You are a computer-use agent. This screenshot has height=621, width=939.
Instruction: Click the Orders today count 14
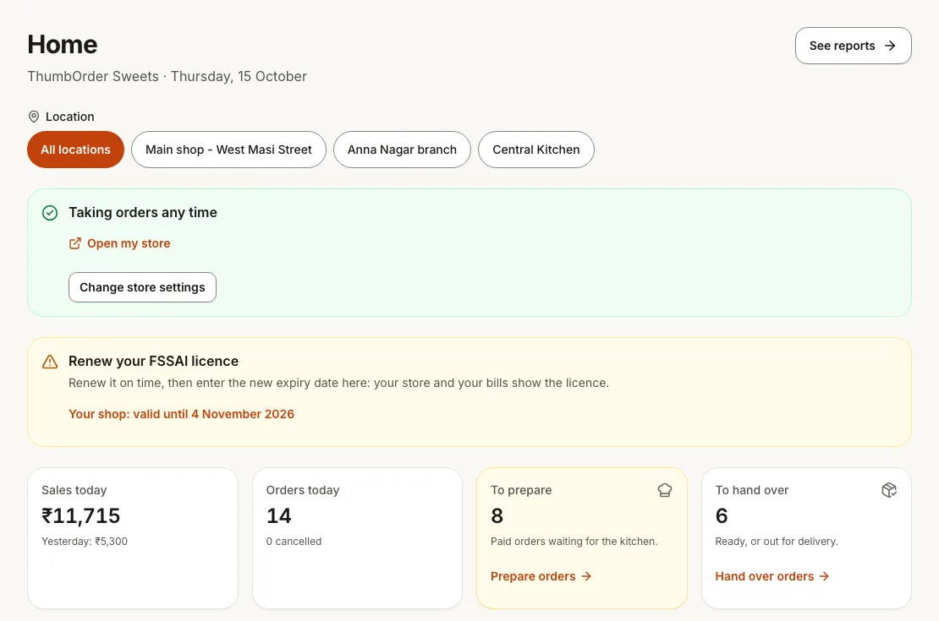[278, 515]
